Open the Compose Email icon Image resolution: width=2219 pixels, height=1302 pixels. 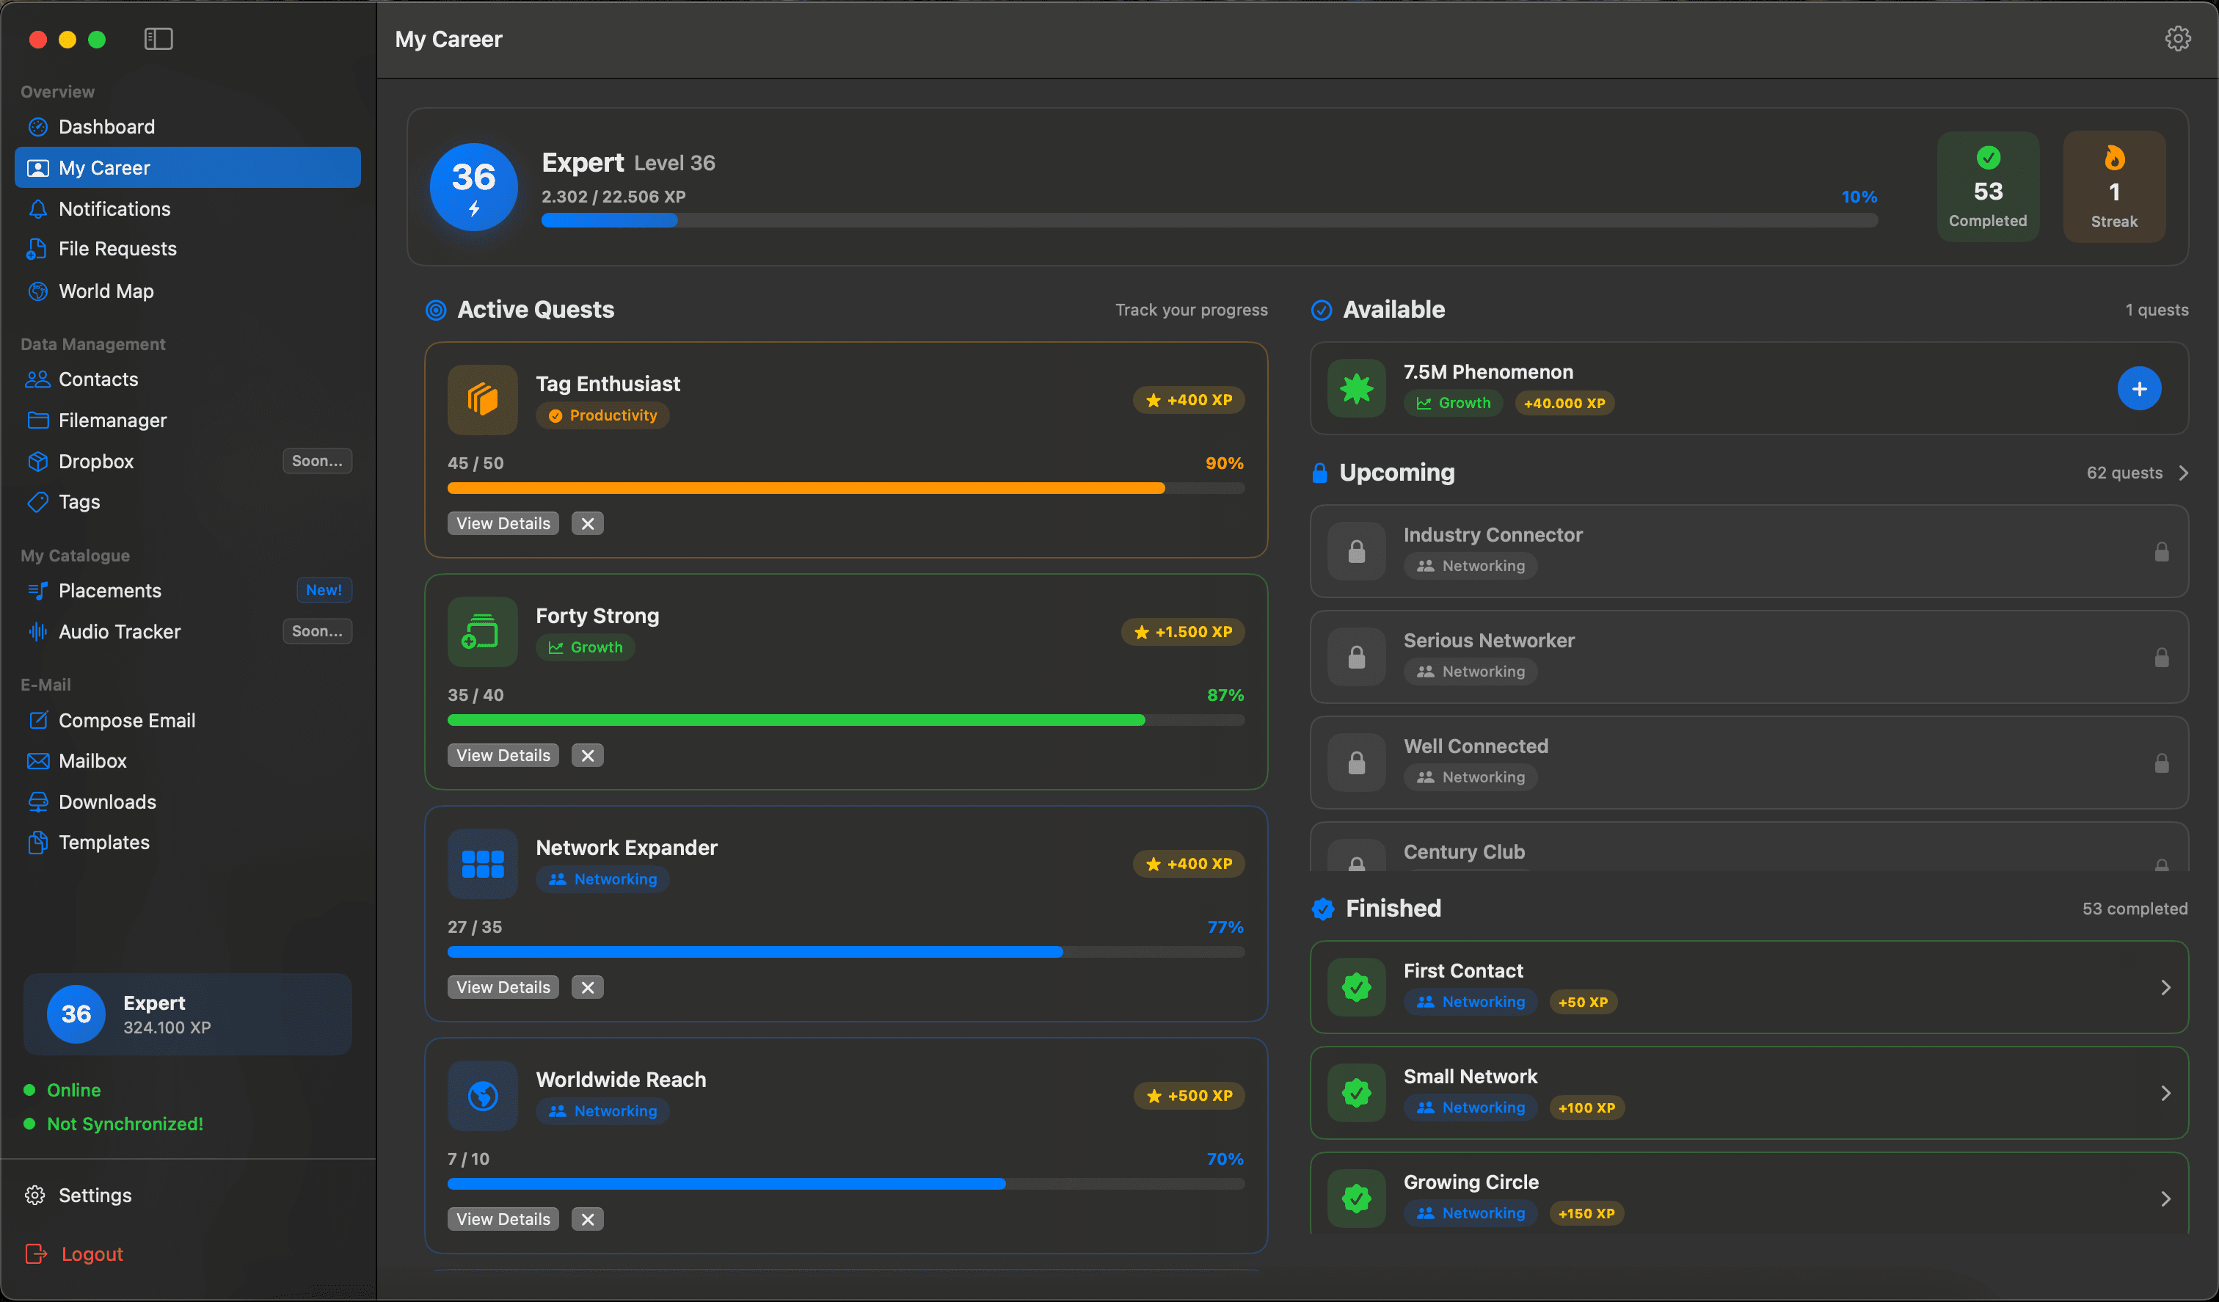point(37,720)
